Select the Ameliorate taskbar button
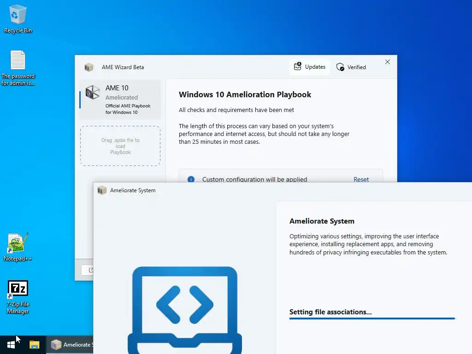 tap(70, 345)
